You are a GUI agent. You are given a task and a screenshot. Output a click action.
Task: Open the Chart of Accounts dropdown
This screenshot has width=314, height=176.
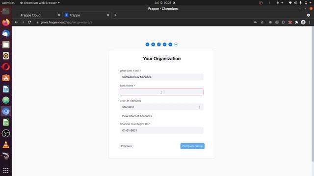click(x=161, y=107)
